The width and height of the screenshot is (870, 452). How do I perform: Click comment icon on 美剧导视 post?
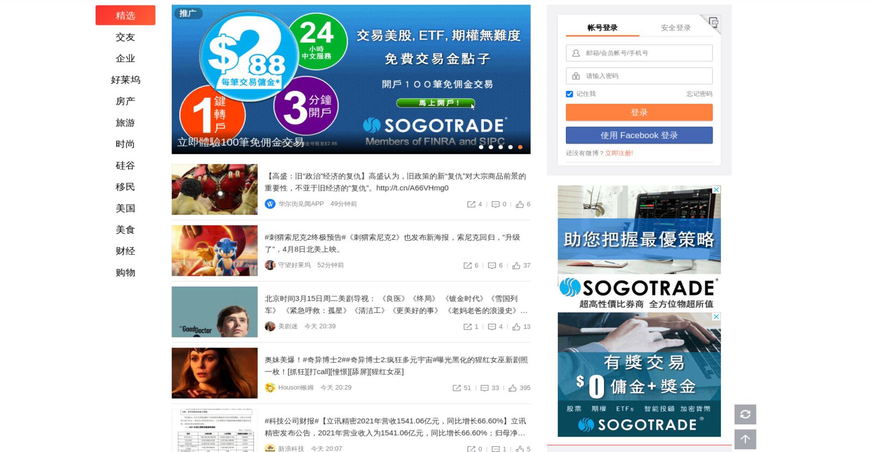(492, 327)
